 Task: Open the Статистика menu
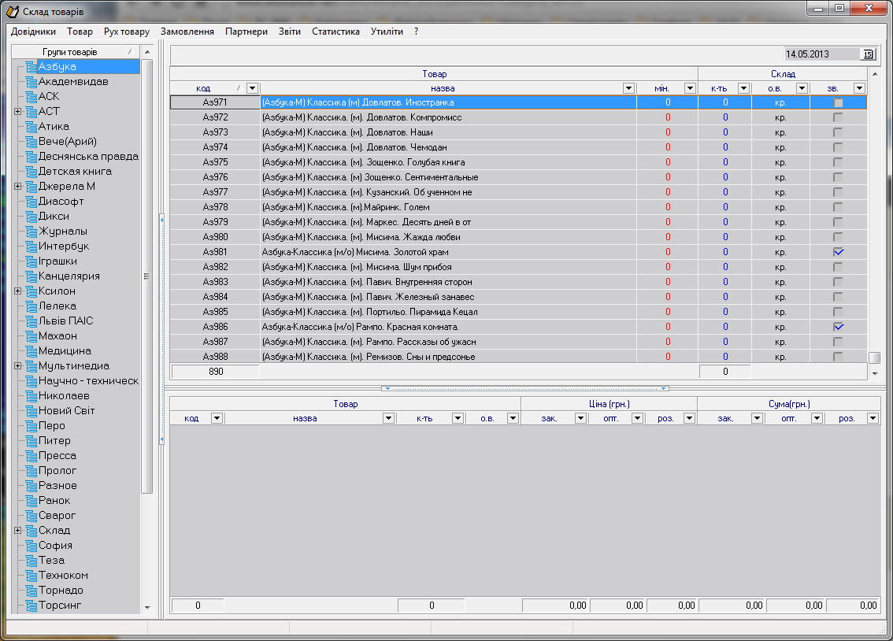click(335, 31)
